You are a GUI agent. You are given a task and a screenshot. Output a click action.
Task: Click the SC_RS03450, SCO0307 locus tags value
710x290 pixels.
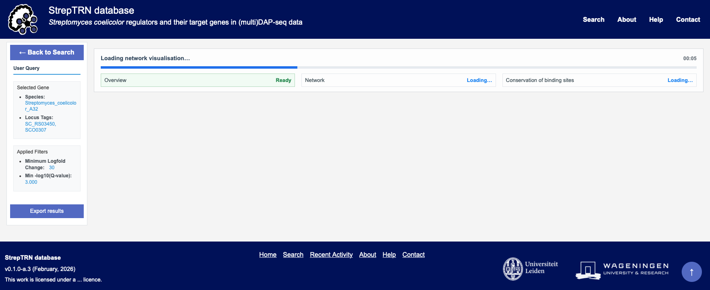(40, 127)
